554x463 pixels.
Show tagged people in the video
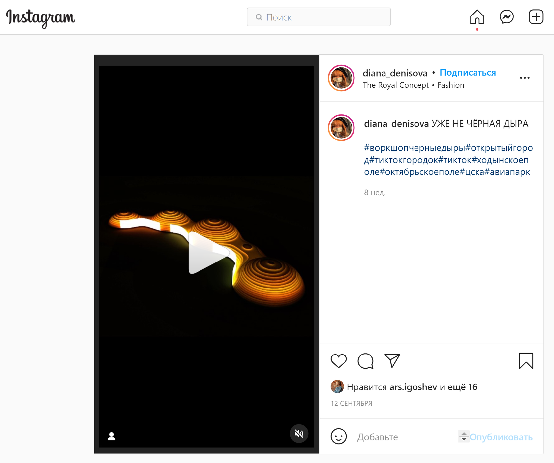click(112, 436)
